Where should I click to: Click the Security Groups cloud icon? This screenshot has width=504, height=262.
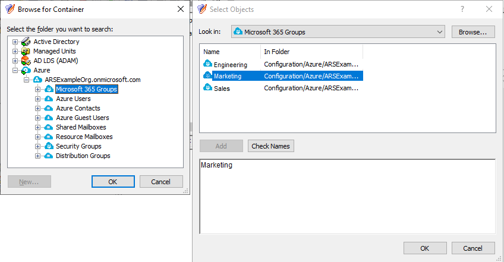(49, 146)
